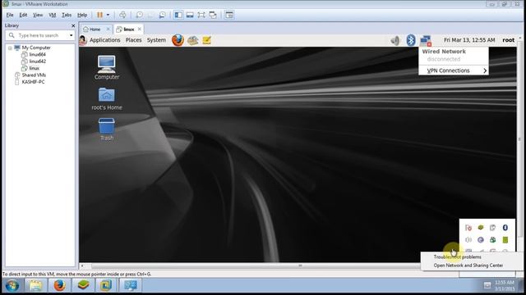Select Shared VMs in the library
This screenshot has width=526, height=295.
click(x=34, y=75)
